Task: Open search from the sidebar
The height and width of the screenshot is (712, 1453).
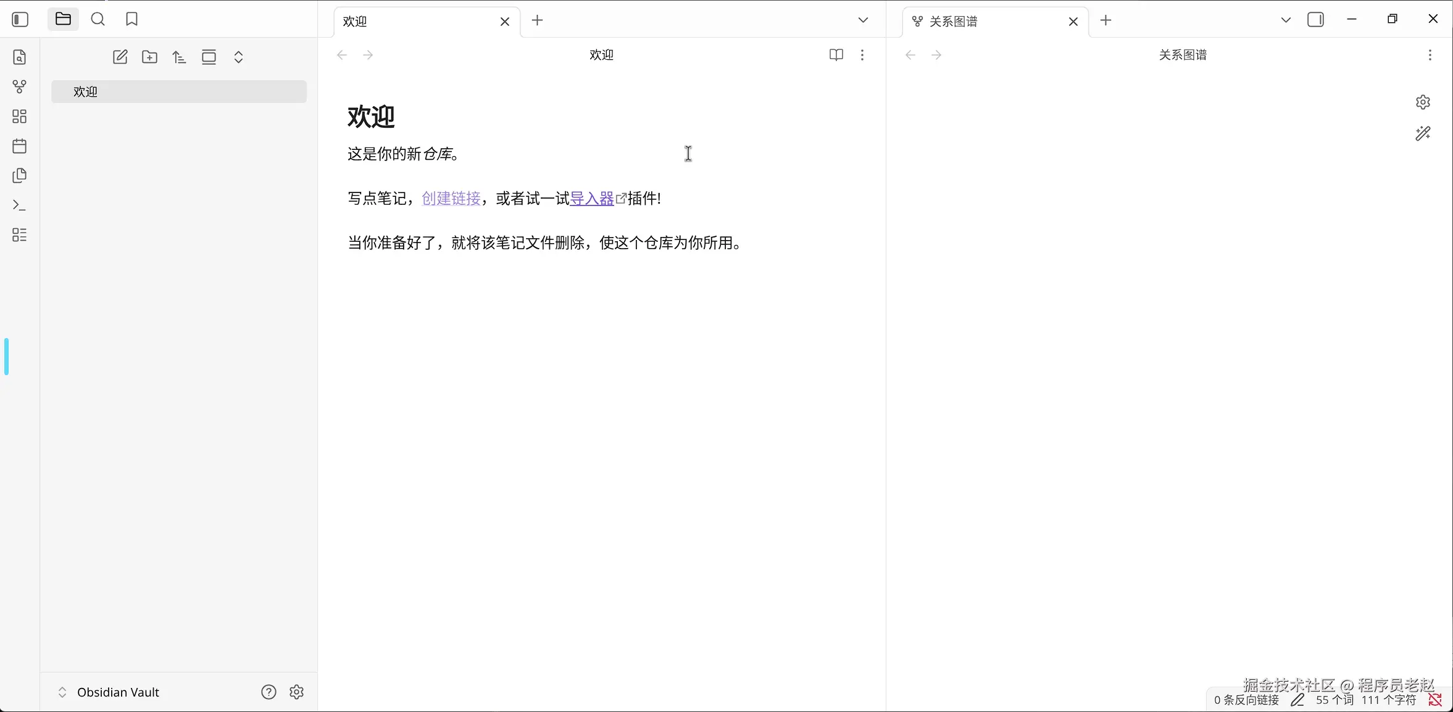Action: (x=98, y=19)
